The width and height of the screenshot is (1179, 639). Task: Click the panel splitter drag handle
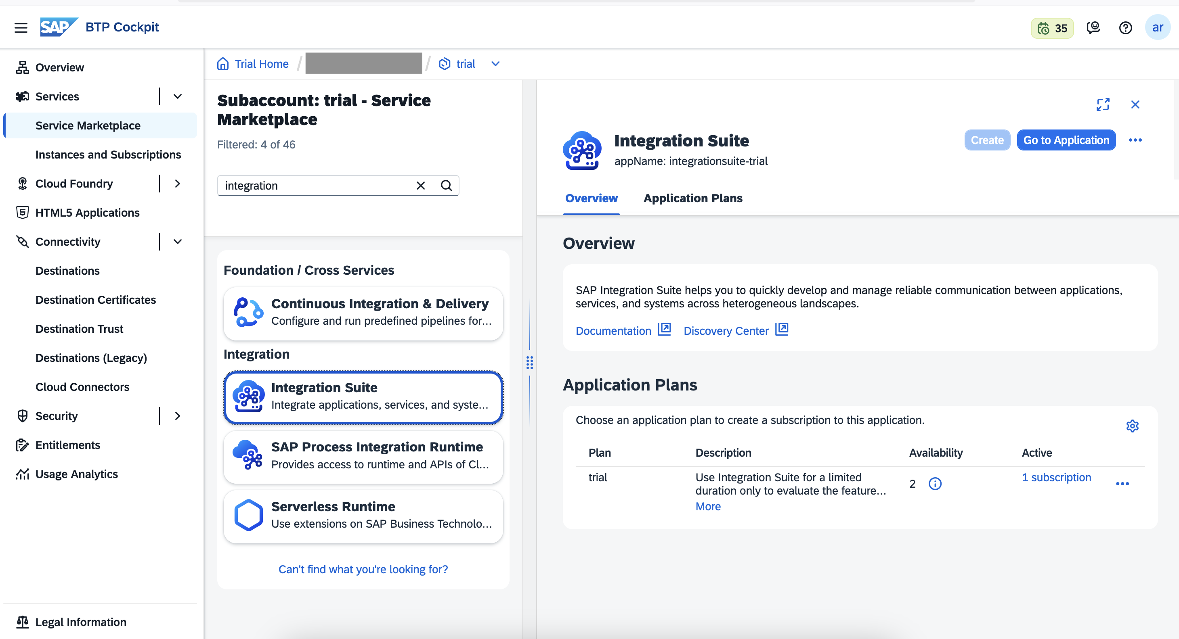coord(530,363)
